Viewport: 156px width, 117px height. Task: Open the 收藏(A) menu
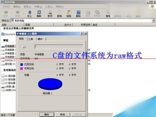point(38,7)
